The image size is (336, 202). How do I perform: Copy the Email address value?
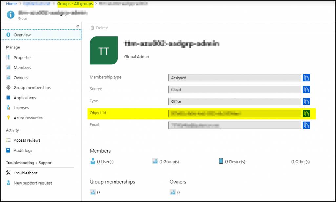click(x=306, y=125)
